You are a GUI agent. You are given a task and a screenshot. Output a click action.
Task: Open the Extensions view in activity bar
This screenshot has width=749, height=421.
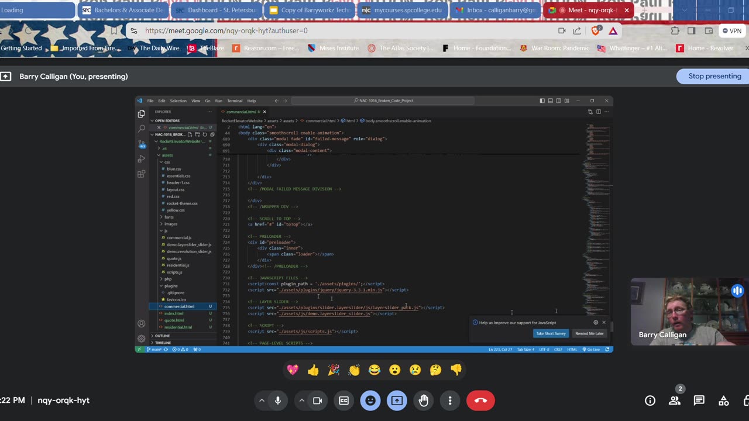click(141, 174)
